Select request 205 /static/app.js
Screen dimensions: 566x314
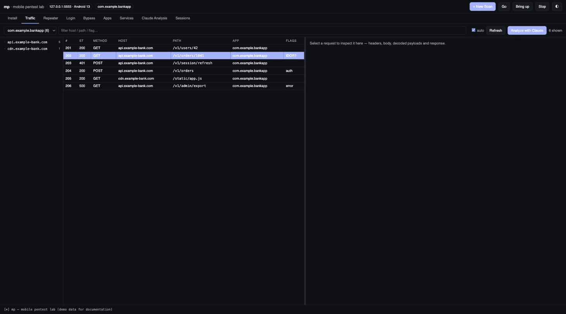pyautogui.click(x=184, y=78)
